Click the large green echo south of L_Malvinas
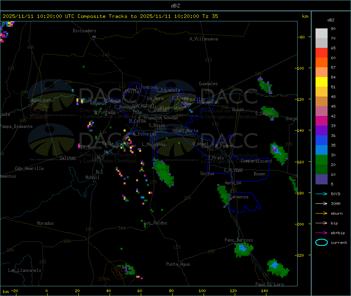Screen dimensions: 351x296 164,172
